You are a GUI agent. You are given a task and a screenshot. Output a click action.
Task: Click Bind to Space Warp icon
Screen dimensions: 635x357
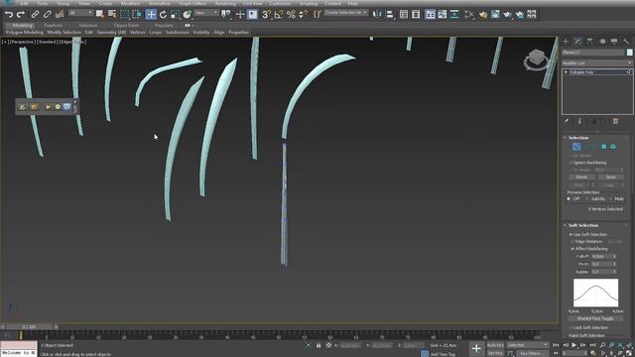click(60, 15)
